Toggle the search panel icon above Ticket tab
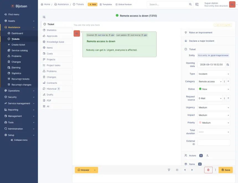 [44, 17]
